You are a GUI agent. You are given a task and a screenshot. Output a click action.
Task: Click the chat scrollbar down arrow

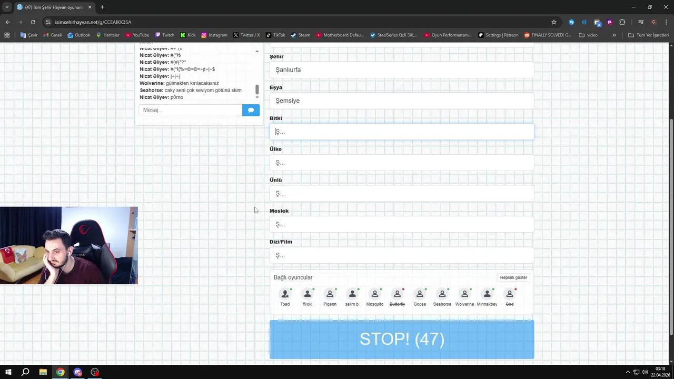click(257, 97)
